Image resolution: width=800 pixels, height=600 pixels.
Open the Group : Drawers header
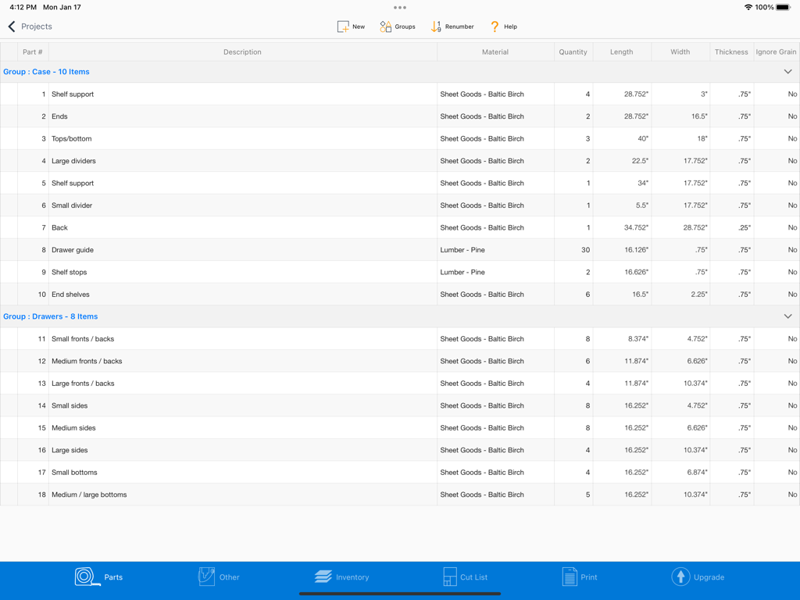tap(51, 316)
